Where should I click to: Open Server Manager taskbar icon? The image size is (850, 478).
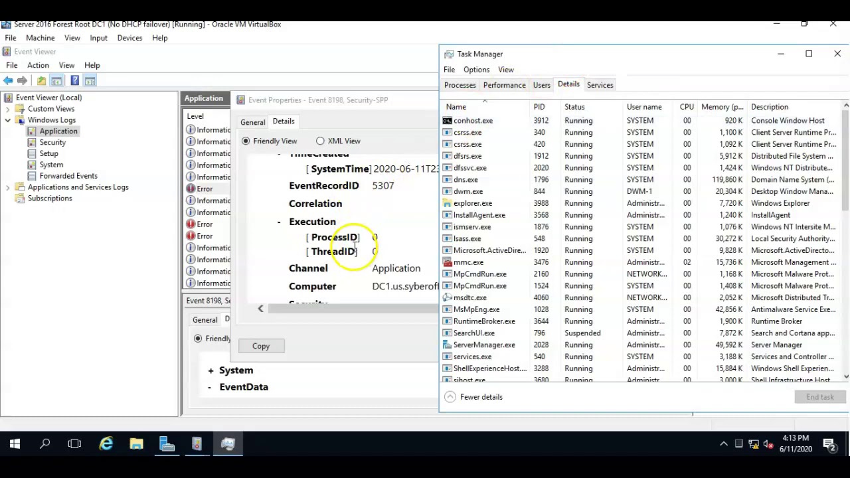click(x=167, y=443)
